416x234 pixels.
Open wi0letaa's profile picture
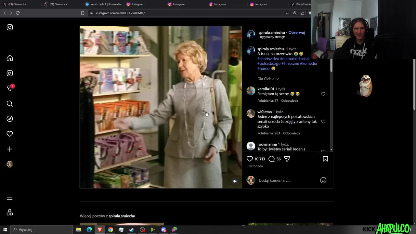pyautogui.click(x=251, y=113)
